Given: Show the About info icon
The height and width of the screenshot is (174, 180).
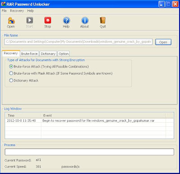Looking at the screenshot, I should click(85, 21).
